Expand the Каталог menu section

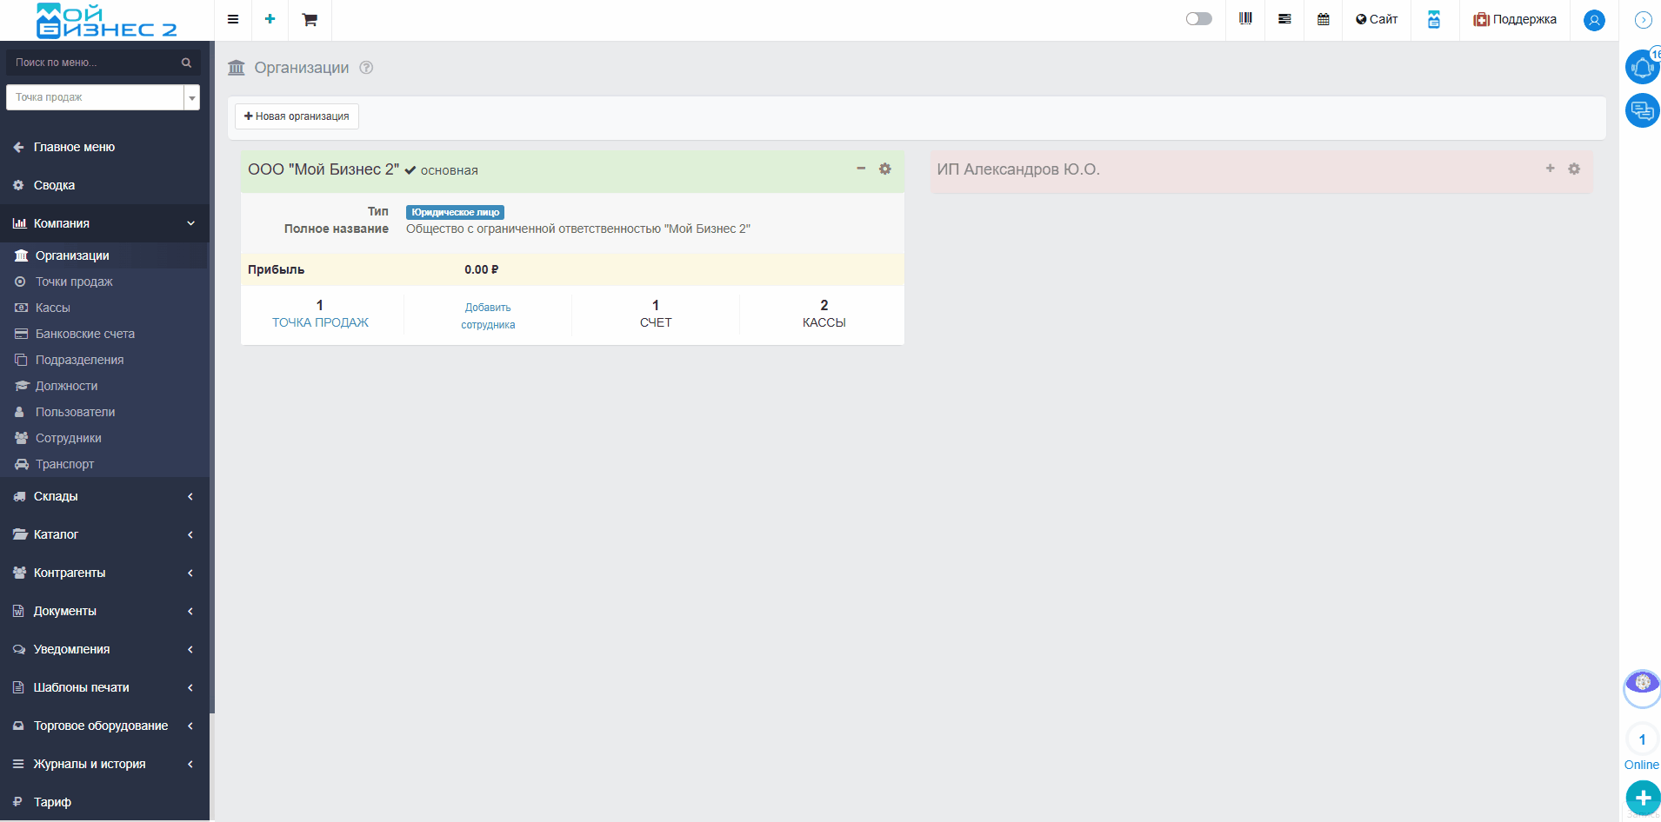click(x=104, y=534)
